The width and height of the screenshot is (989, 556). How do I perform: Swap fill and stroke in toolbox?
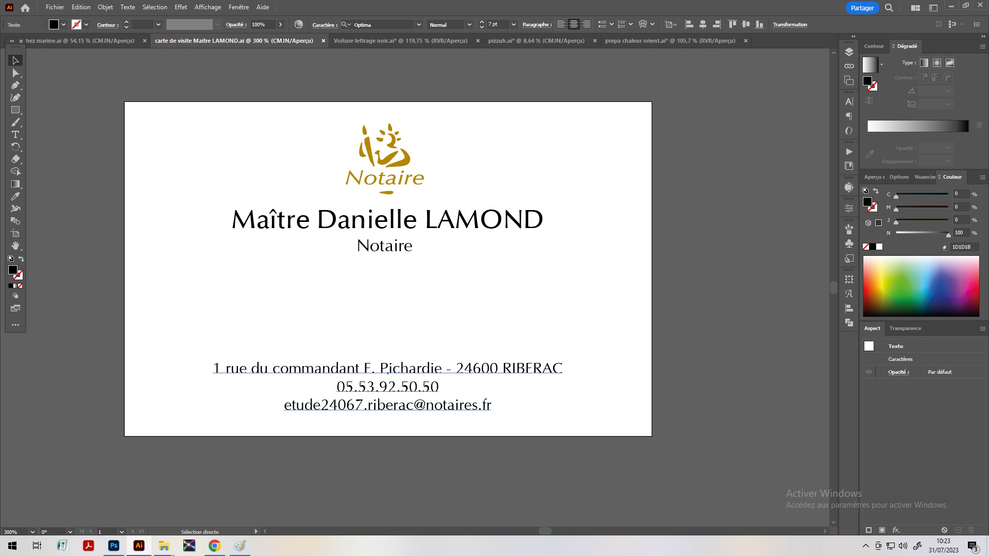pos(21,259)
